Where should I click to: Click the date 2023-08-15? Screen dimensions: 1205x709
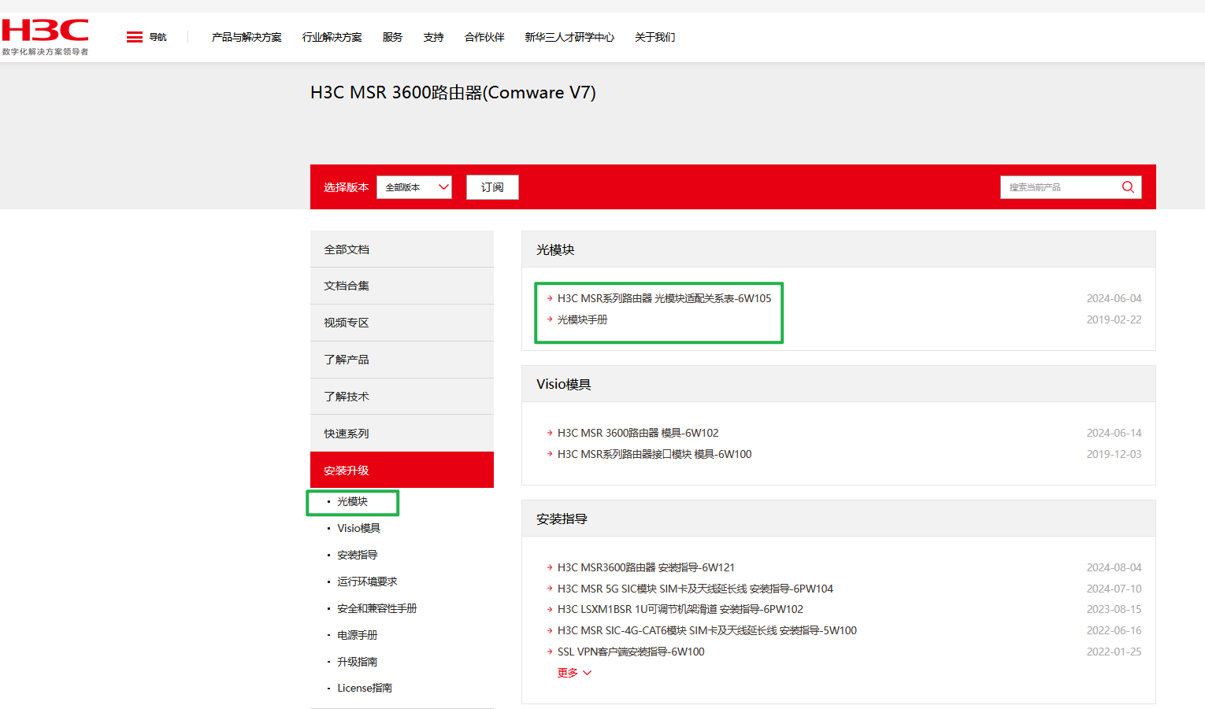[1114, 609]
